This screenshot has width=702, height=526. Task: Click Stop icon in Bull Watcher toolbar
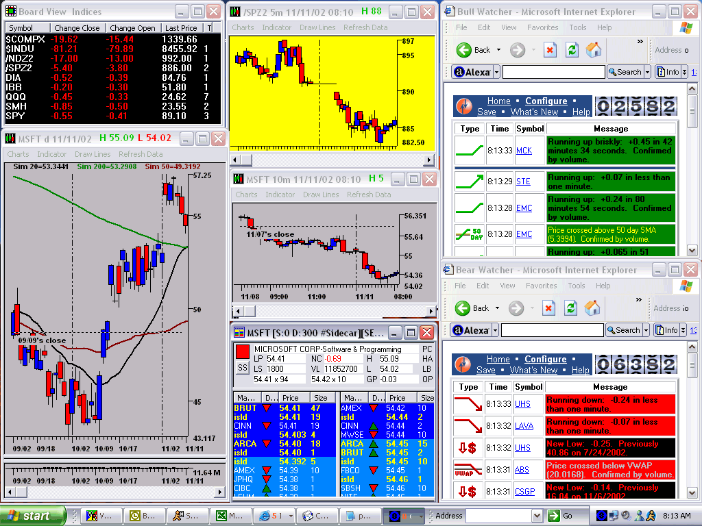(550, 49)
